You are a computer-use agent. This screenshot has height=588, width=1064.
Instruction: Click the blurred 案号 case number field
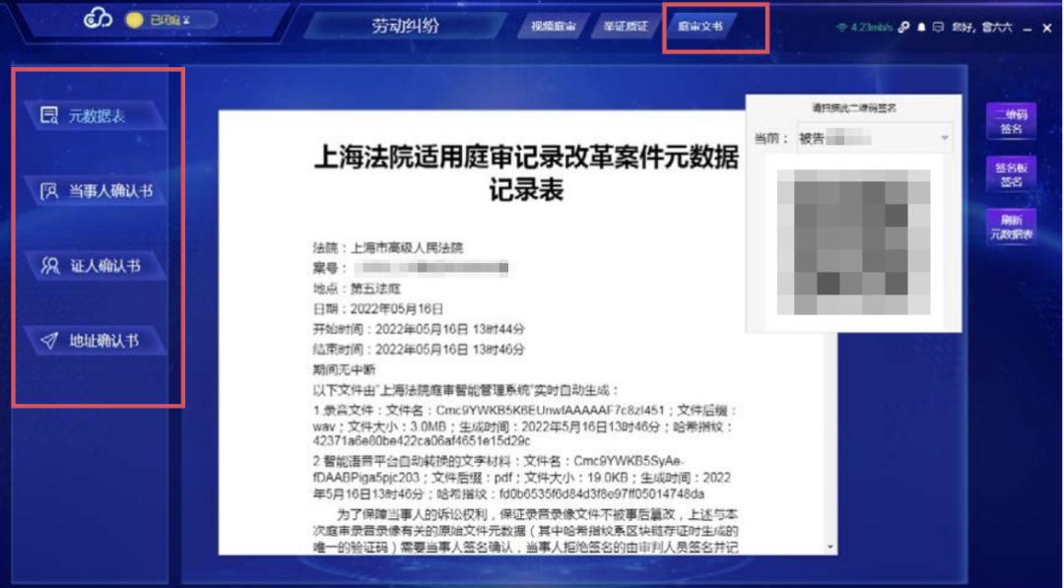(x=431, y=268)
